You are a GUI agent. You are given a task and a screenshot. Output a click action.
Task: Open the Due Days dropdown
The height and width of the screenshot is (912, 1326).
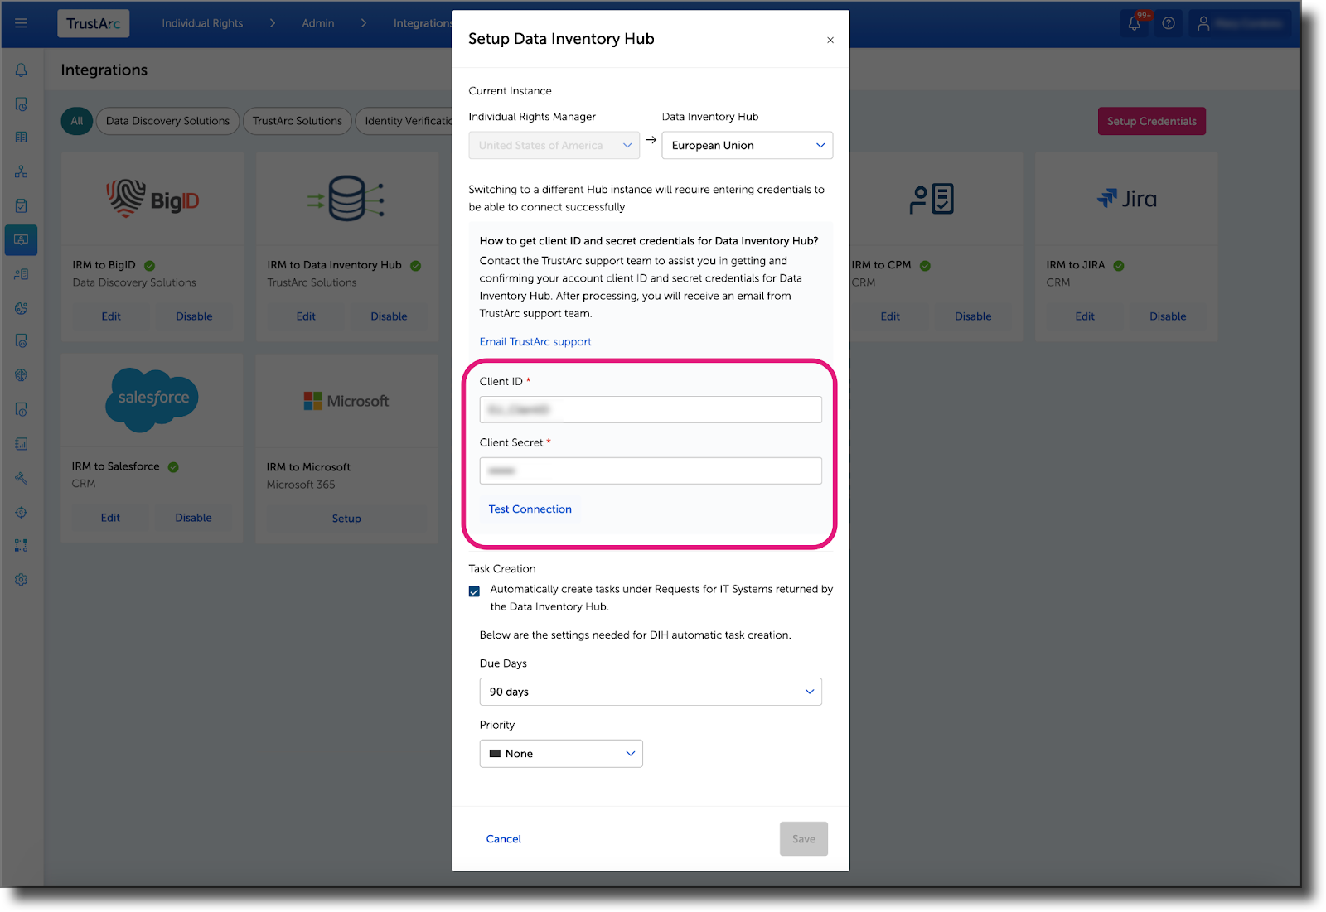click(x=650, y=691)
